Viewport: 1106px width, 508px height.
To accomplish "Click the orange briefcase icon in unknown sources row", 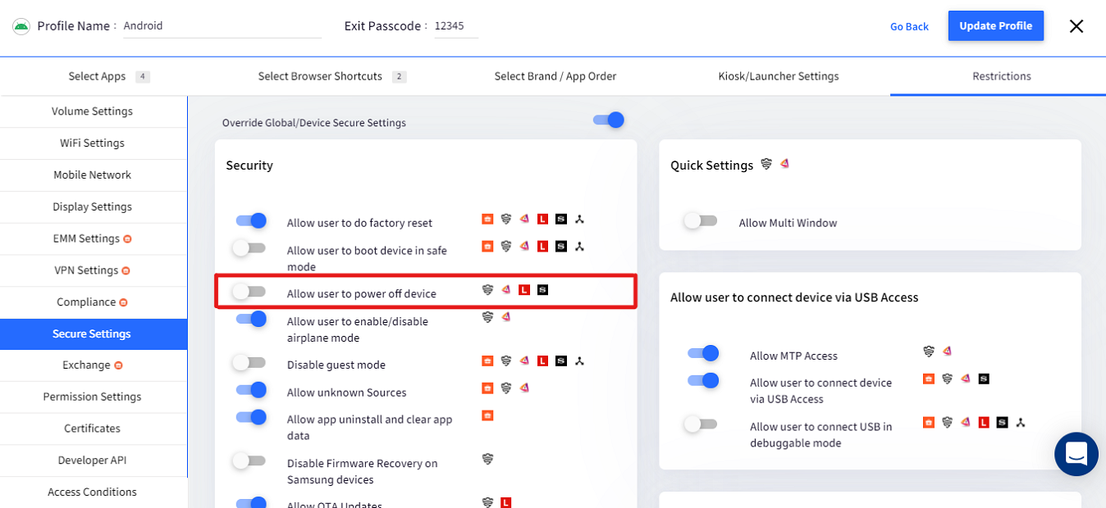I will (487, 388).
